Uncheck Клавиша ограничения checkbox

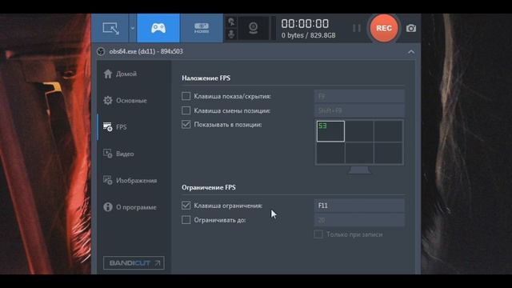coord(186,206)
